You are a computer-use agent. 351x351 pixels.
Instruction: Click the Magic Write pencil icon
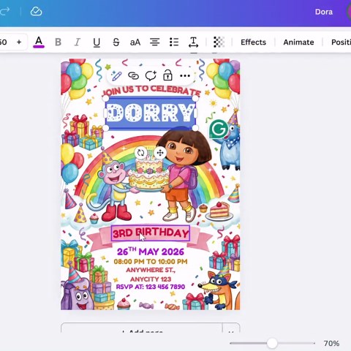tap(116, 76)
